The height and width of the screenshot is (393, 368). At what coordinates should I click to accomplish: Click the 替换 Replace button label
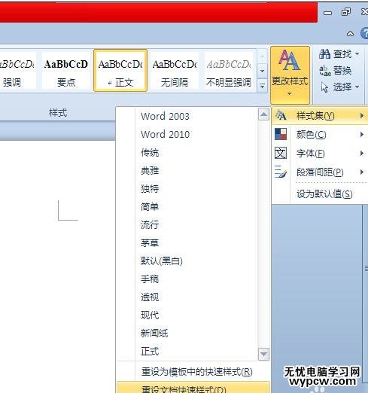pyautogui.click(x=342, y=71)
